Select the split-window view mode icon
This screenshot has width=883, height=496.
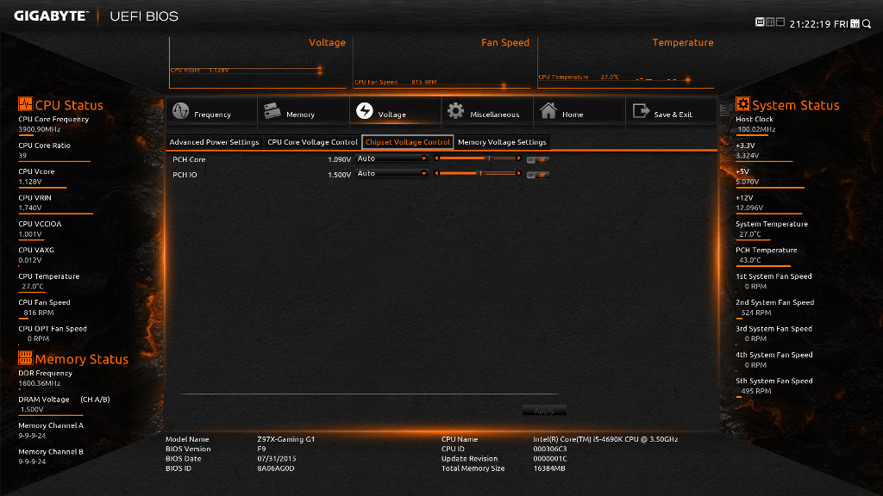point(780,22)
